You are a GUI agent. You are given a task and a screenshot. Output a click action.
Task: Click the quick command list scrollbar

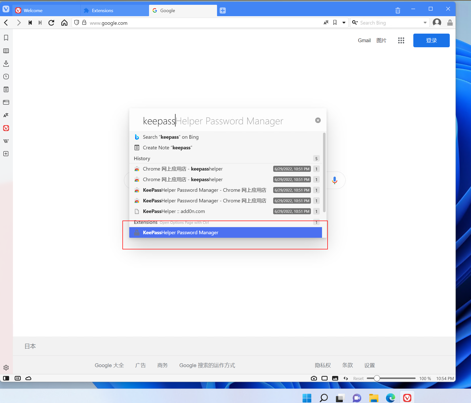pyautogui.click(x=324, y=173)
